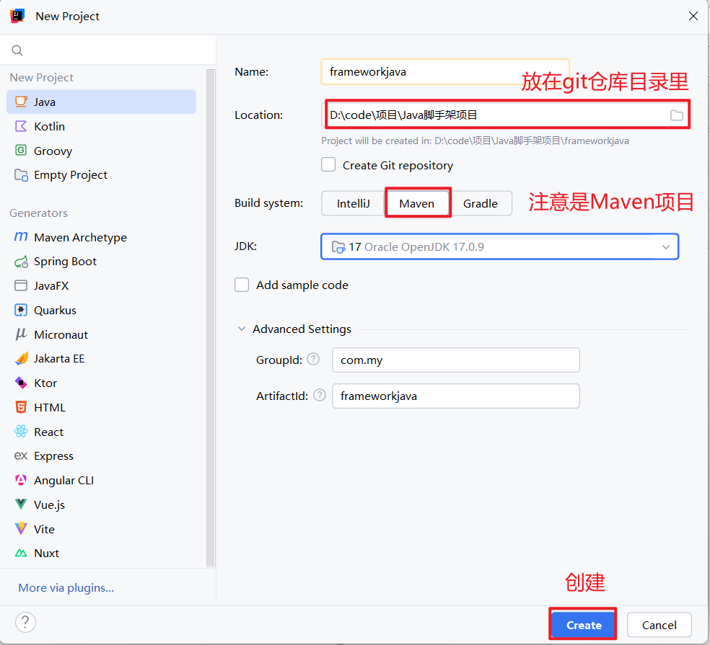Select the JavaFX generator icon
The width and height of the screenshot is (710, 645).
21,285
